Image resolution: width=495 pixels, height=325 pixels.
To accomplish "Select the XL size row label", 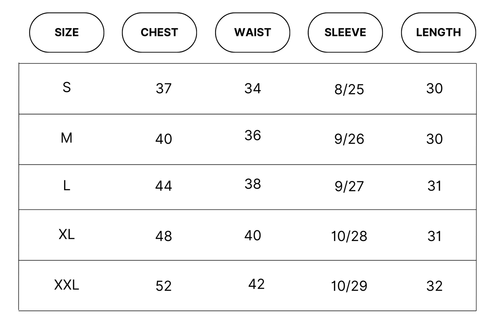I will coord(67,234).
